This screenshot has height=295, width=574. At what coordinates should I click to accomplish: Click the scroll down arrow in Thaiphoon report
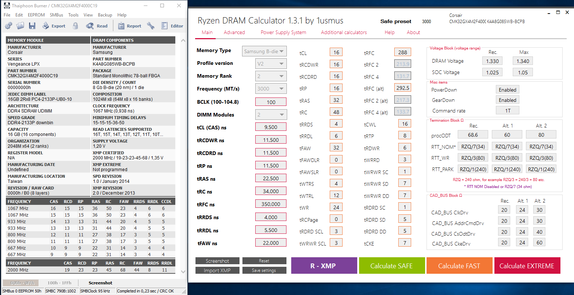click(183, 272)
